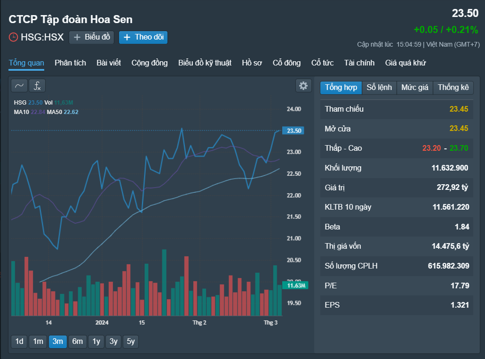Click the 23.50 price label on chart axis

[294, 131]
